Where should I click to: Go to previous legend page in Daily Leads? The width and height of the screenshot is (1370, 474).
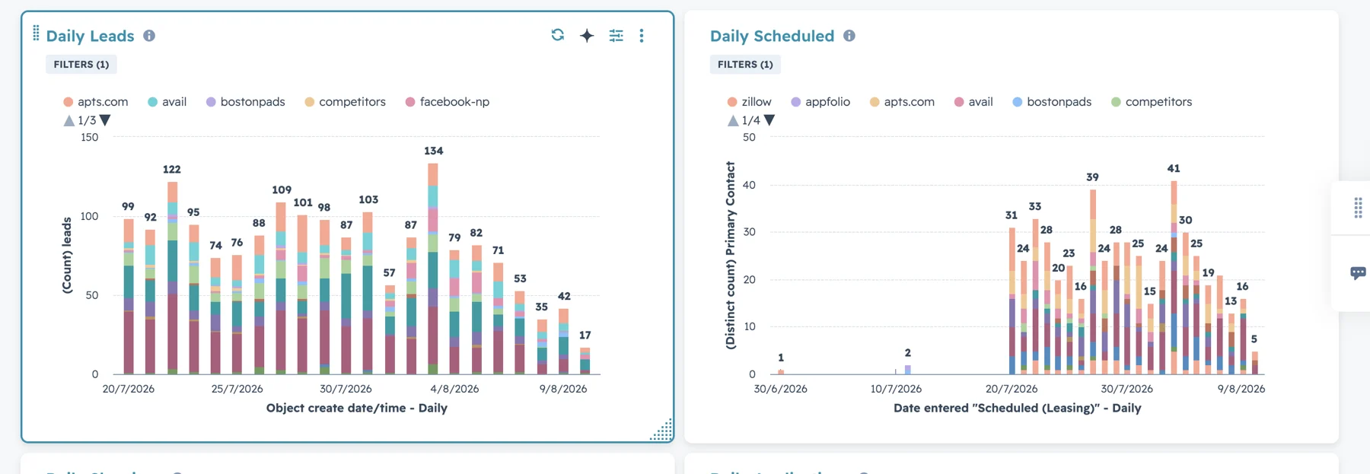point(69,120)
